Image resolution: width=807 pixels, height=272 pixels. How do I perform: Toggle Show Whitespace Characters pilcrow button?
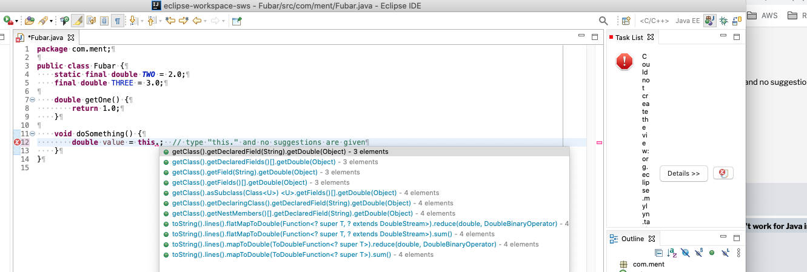pos(118,21)
